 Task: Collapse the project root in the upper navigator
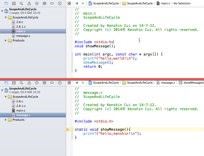pyautogui.click(x=2, y=11)
